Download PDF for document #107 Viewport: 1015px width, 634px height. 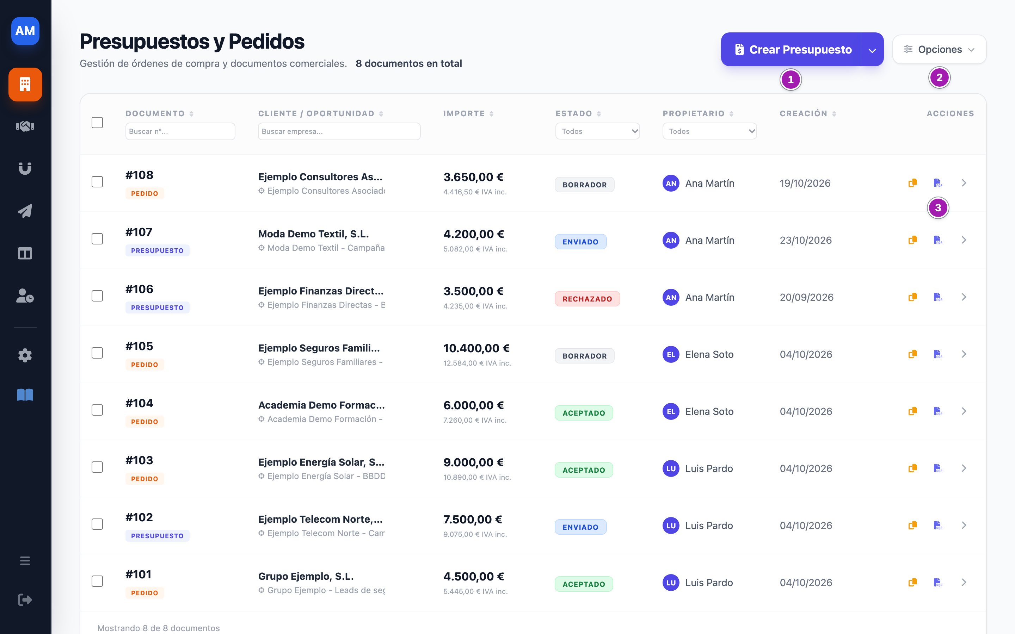pyautogui.click(x=938, y=240)
